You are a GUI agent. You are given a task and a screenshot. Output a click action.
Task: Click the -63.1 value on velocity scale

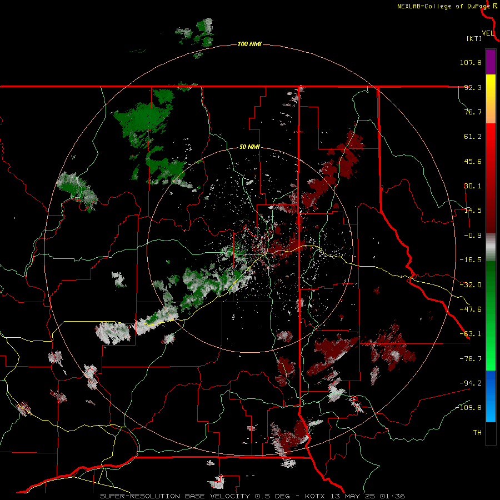coord(471,334)
